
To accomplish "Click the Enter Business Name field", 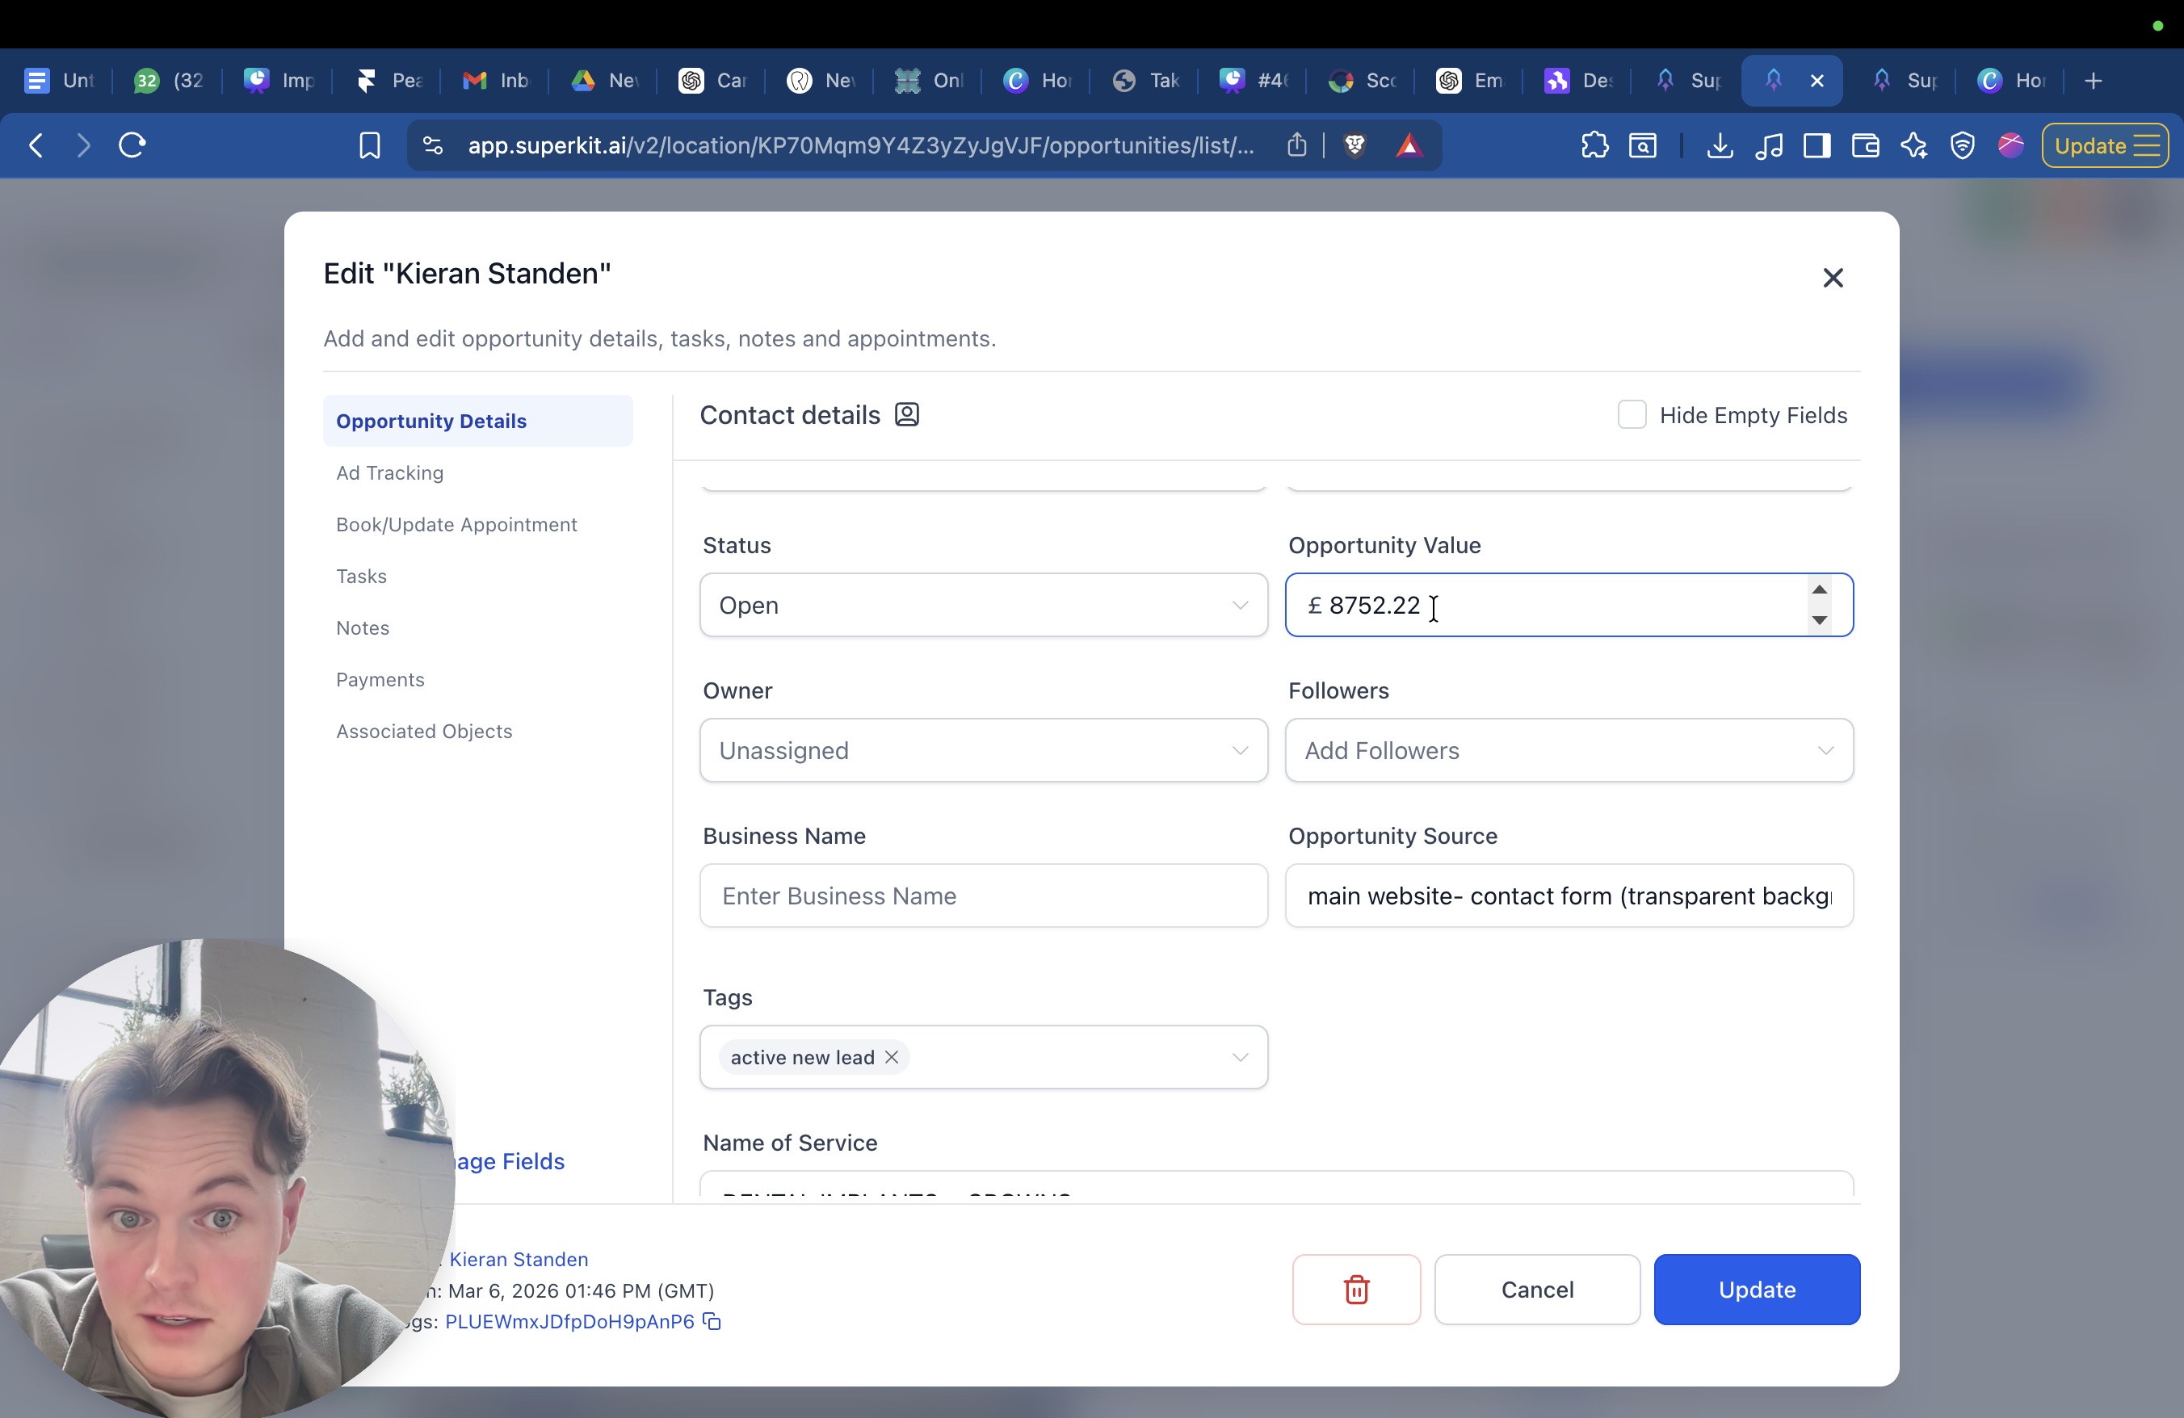I will pos(983,896).
